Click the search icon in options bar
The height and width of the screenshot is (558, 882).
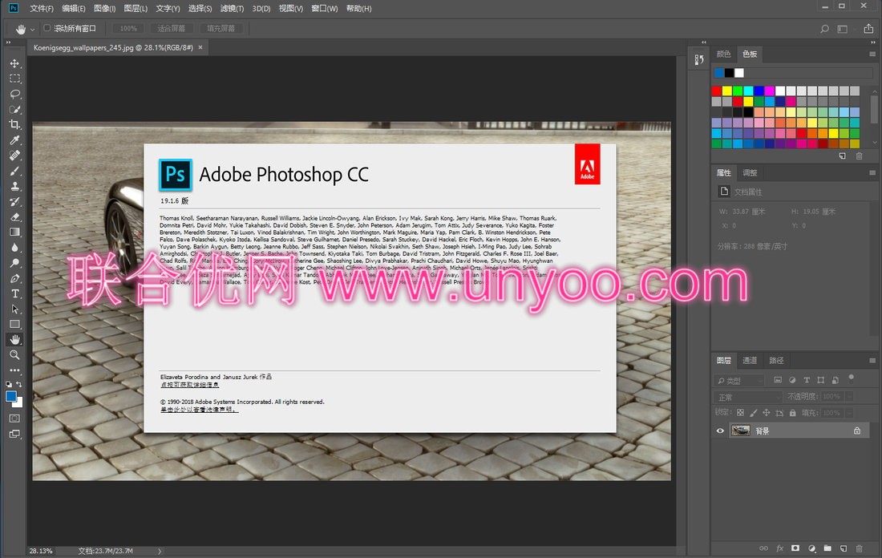824,29
